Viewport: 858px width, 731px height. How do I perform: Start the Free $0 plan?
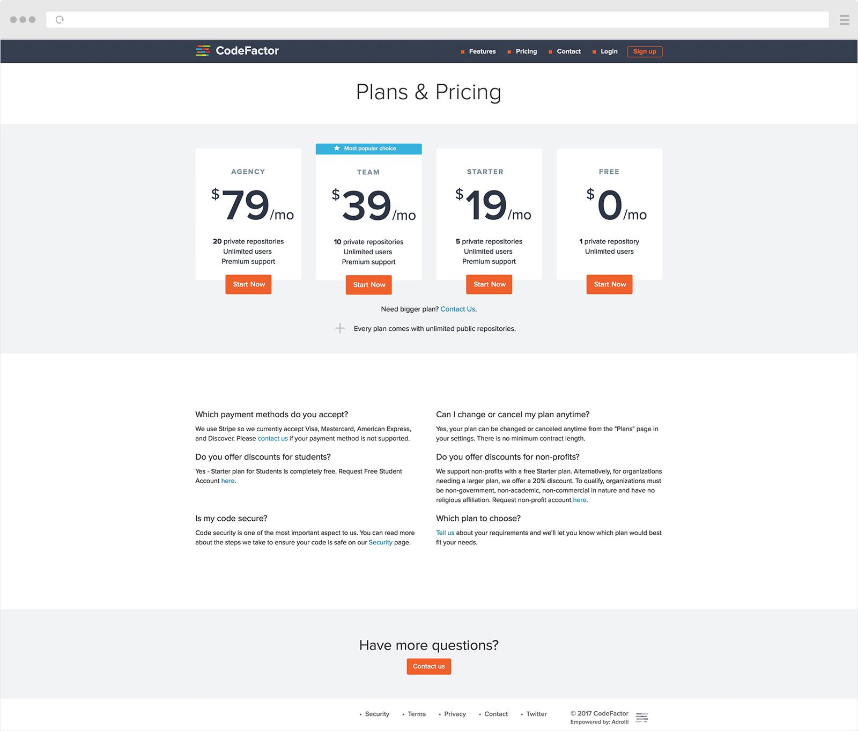point(609,284)
